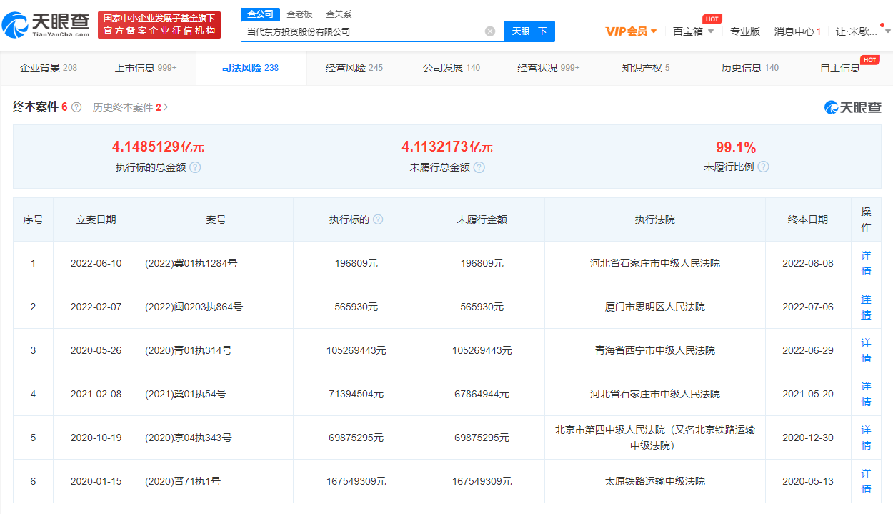Click the total amount 4.1485129亿元
Screen dimensions: 893x514
(x=158, y=147)
